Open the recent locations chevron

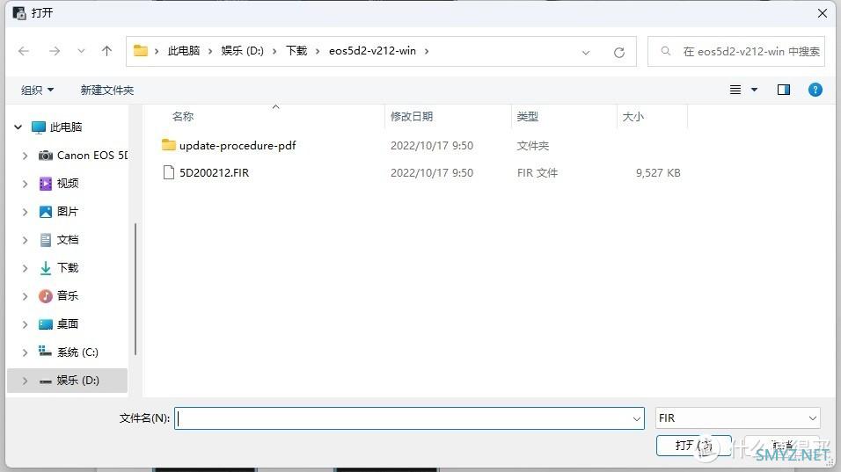click(81, 52)
